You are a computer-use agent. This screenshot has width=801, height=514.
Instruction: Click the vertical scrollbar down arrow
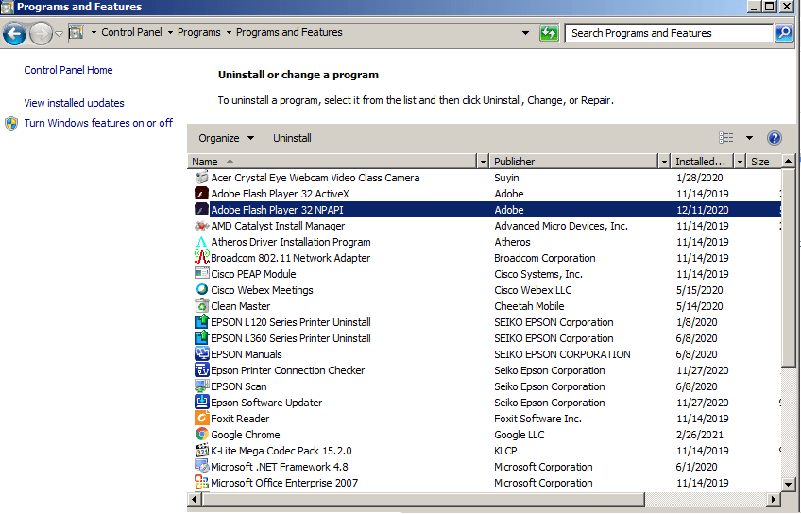tap(788, 484)
